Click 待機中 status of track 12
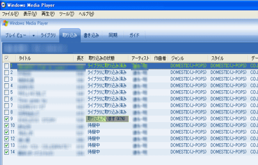Screen dimensions: 258x165 click(94, 139)
